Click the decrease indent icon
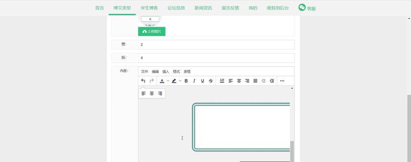The width and height of the screenshot is (411, 162). pyautogui.click(x=264, y=81)
